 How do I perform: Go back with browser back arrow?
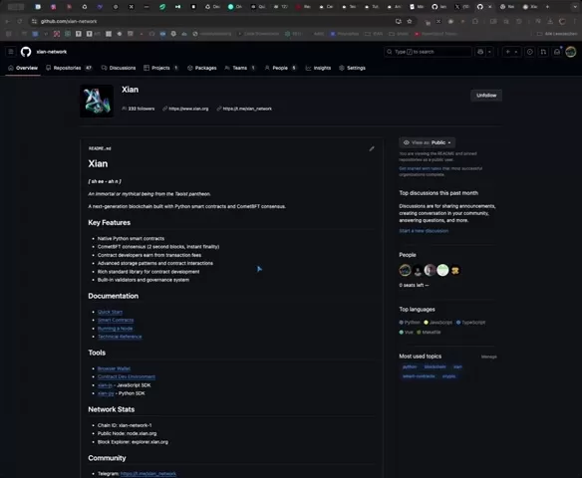pyautogui.click(x=7, y=21)
